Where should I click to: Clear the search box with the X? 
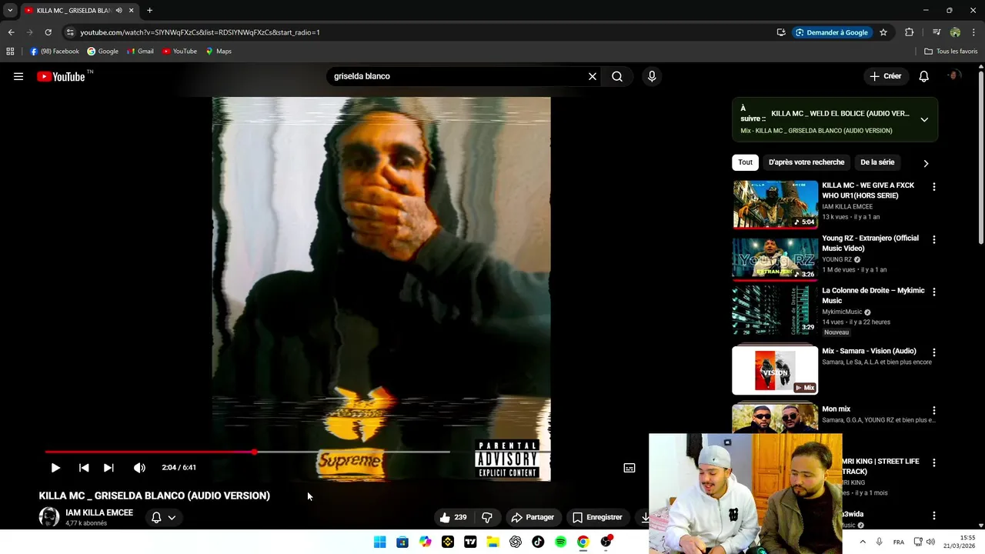coord(593,76)
